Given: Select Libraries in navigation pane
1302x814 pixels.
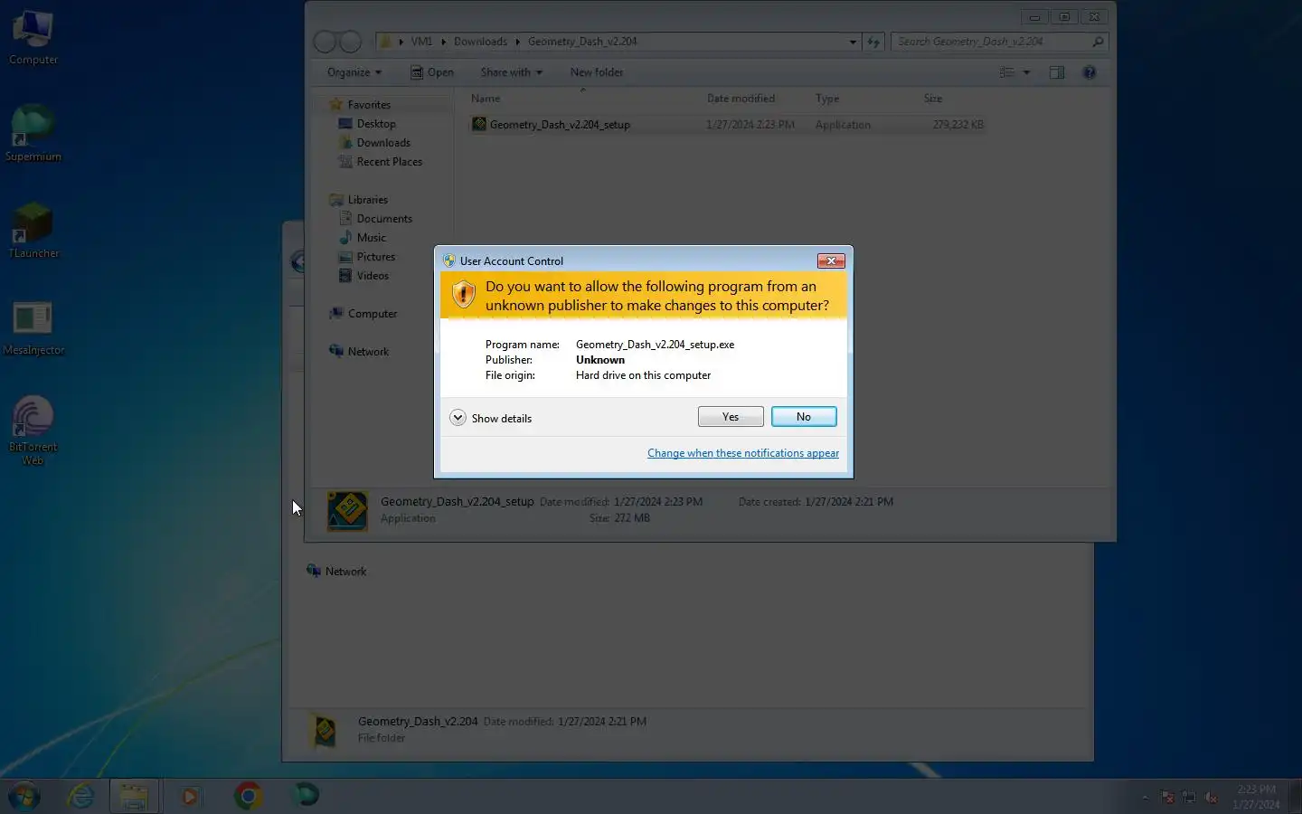Looking at the screenshot, I should click(367, 200).
